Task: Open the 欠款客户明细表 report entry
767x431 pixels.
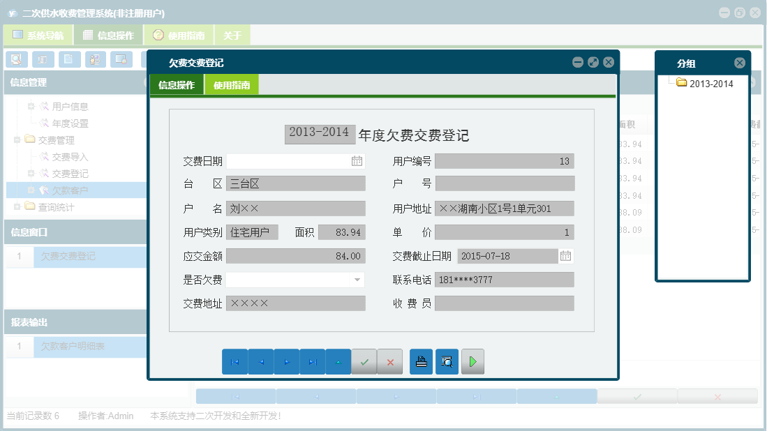Action: pyautogui.click(x=73, y=347)
